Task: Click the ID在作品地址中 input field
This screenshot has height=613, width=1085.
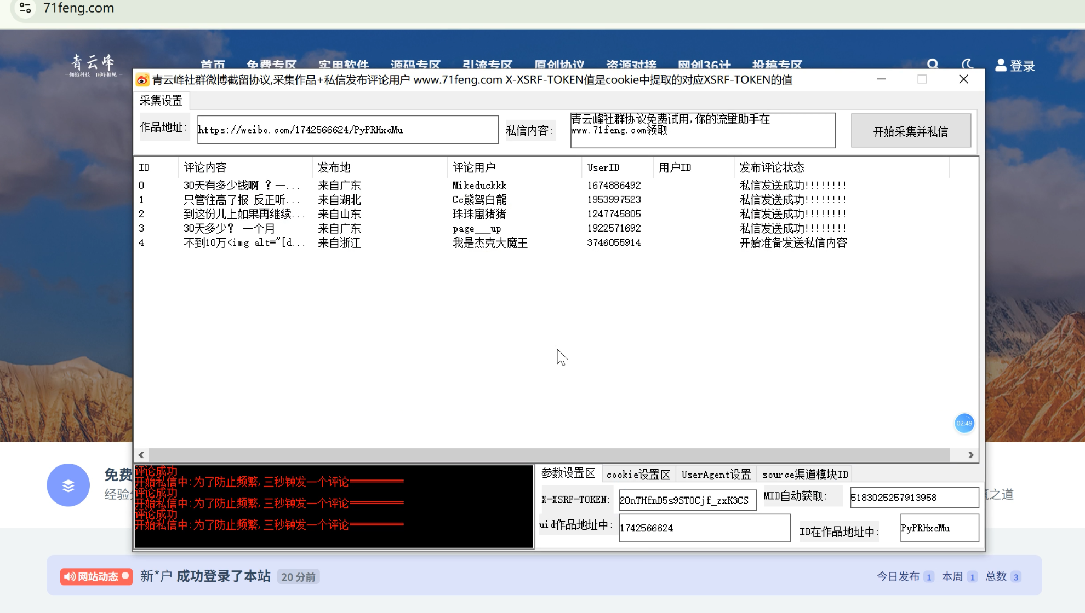Action: [939, 528]
